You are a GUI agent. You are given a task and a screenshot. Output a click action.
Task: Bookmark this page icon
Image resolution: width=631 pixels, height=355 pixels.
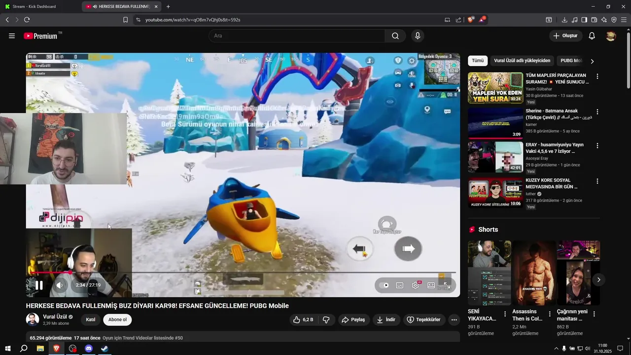(x=125, y=20)
